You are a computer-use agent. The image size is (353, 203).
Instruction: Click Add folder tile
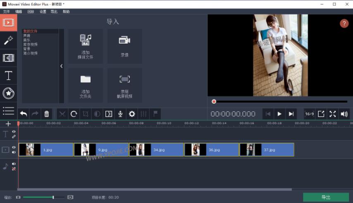click(x=86, y=85)
